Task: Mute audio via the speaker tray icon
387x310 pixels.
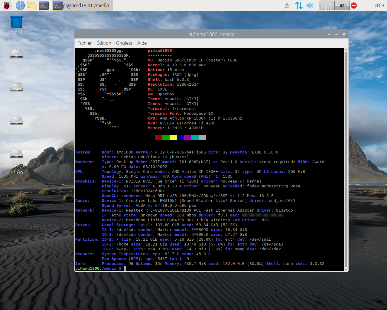Action: click(310, 5)
